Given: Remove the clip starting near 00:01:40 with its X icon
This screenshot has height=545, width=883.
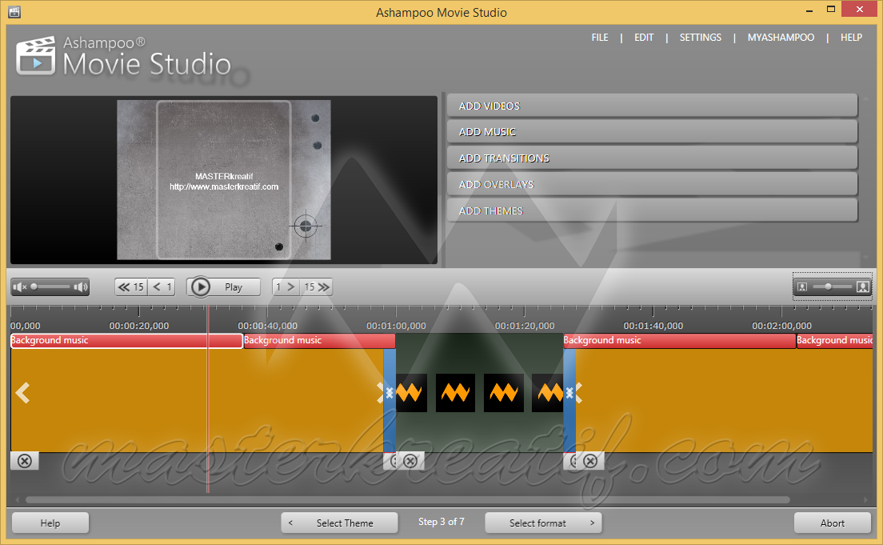Looking at the screenshot, I should tap(590, 461).
